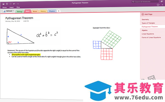Viewport: 165px width, 102px height.
Task: Click the page date Monday, May 18, 2015
Action: tap(13, 21)
